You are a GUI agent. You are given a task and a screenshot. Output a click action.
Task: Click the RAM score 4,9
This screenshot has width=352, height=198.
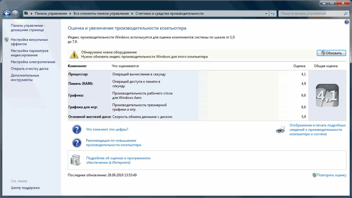coord(303,84)
